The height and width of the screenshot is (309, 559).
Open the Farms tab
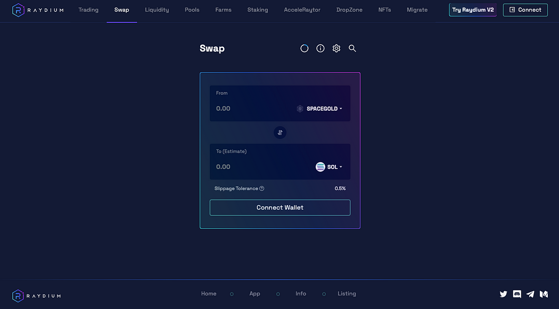pos(224,10)
